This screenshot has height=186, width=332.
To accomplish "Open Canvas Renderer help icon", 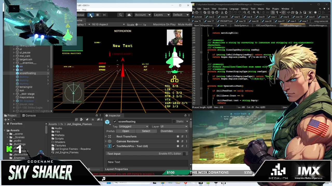I will tap(178, 141).
